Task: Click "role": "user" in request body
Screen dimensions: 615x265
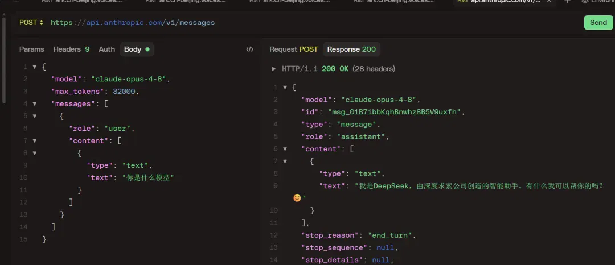Action: click(102, 129)
